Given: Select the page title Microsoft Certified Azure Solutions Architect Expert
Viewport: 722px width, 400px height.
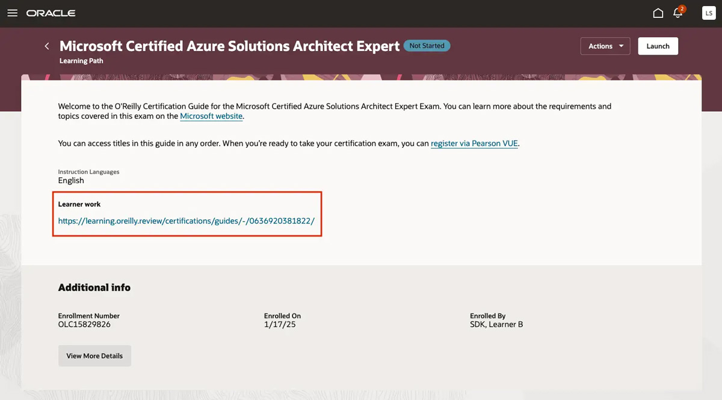Looking at the screenshot, I should pos(230,46).
